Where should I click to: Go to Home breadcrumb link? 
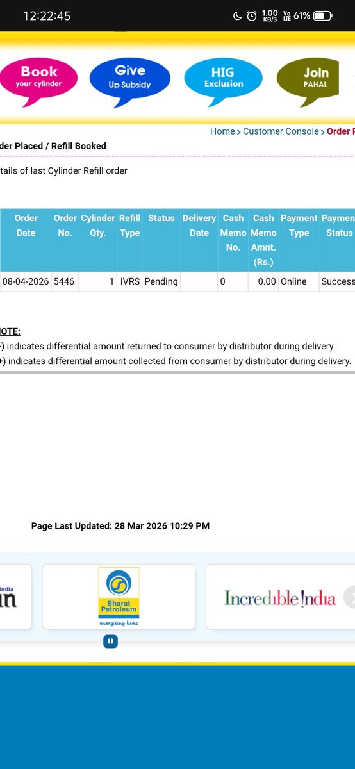tap(222, 131)
